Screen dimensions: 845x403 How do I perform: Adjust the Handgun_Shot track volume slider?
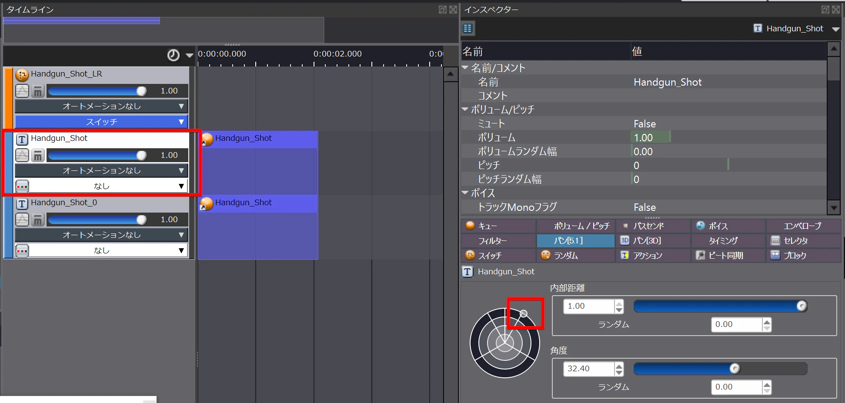pyautogui.click(x=97, y=155)
